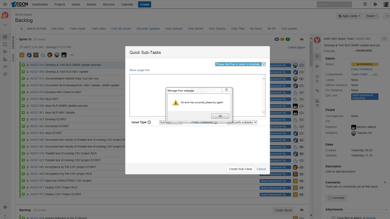390x219 pixels.
Task: Click the Create Sprint button
Action: [283, 210]
